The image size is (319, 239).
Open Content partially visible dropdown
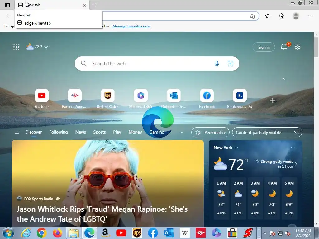tap(267, 132)
